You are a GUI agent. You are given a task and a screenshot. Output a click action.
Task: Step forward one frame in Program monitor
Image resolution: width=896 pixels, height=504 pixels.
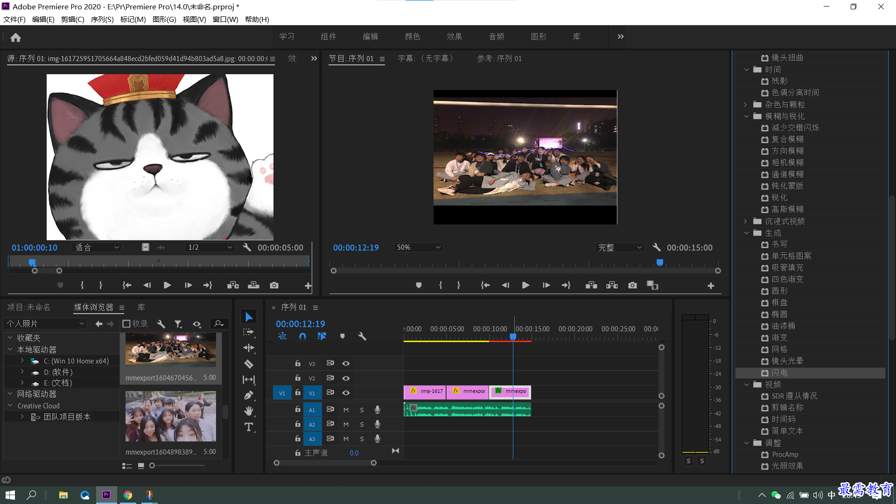(546, 285)
